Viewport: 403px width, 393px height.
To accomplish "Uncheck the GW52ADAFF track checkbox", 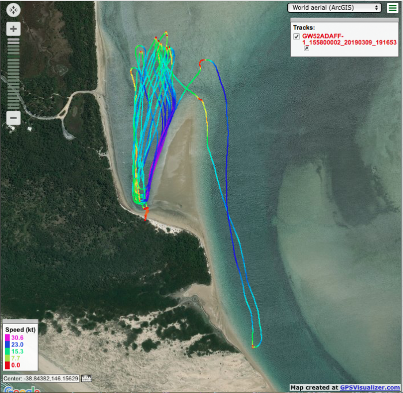I will [x=296, y=36].
